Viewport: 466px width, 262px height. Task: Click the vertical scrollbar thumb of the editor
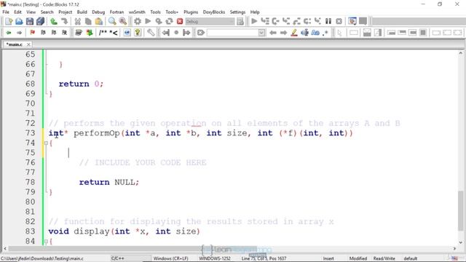coord(460,211)
